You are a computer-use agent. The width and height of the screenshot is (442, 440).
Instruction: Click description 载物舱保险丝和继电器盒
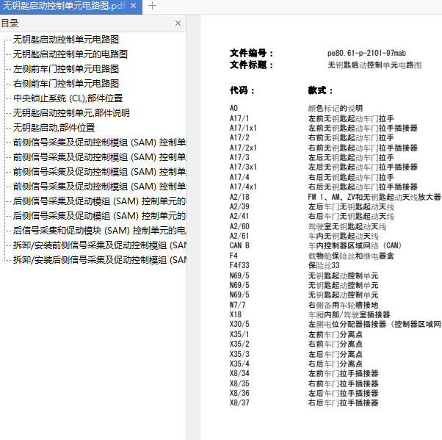(x=351, y=256)
